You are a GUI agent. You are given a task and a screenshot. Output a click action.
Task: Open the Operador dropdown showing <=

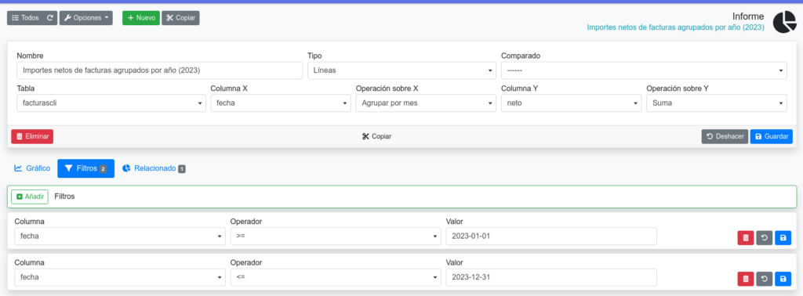pos(336,277)
